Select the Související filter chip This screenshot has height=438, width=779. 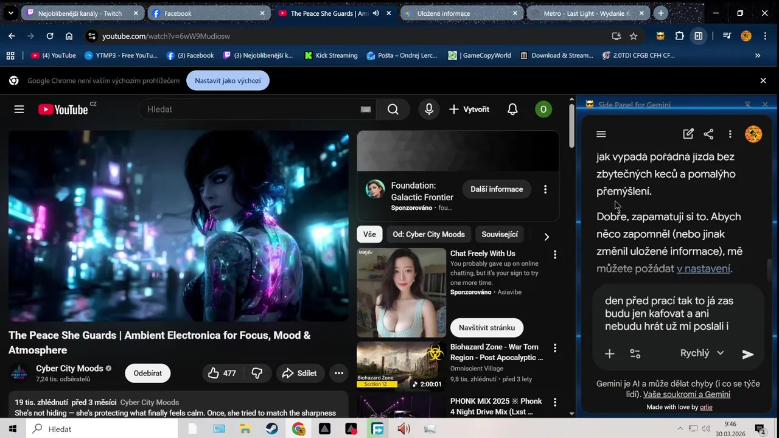click(x=500, y=234)
